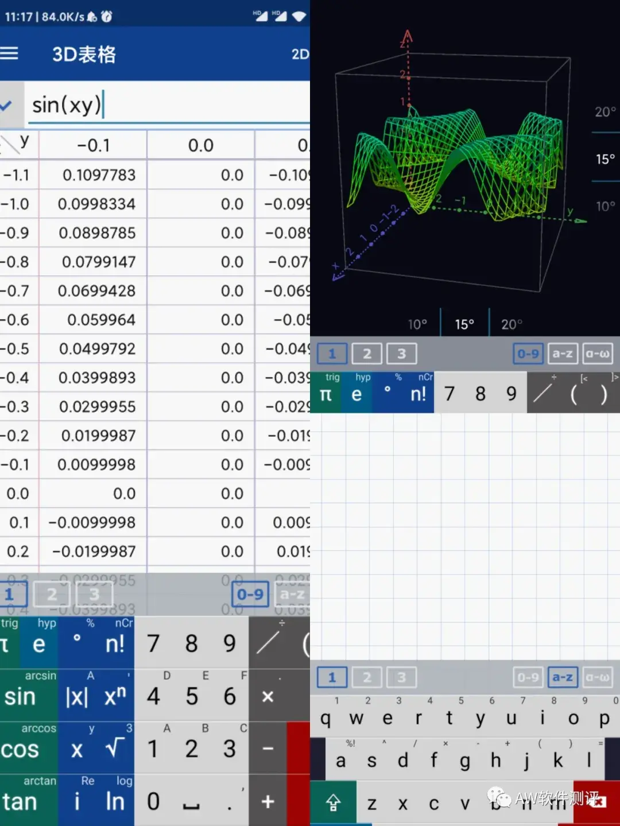
Task: Focus the sin(xy) formula input field
Action: (x=169, y=104)
